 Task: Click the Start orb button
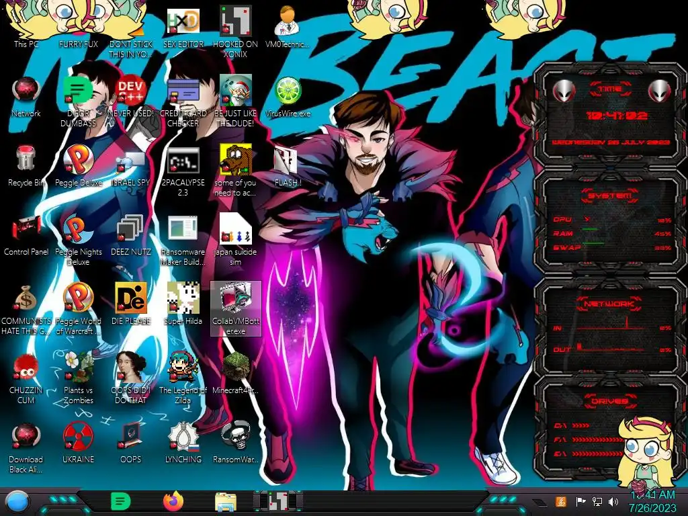coord(17,501)
